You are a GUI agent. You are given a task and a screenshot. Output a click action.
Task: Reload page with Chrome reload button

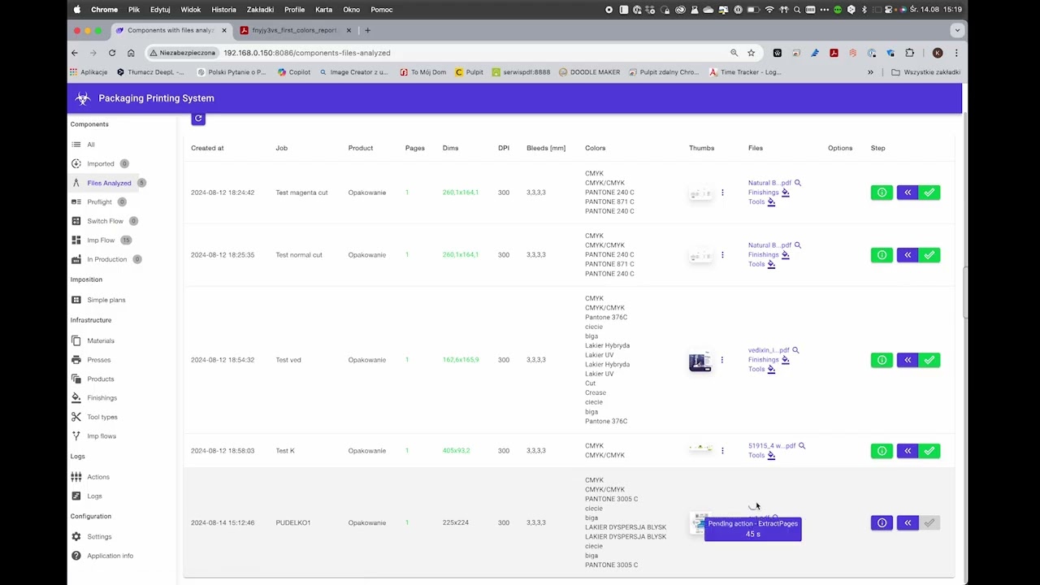coord(112,53)
